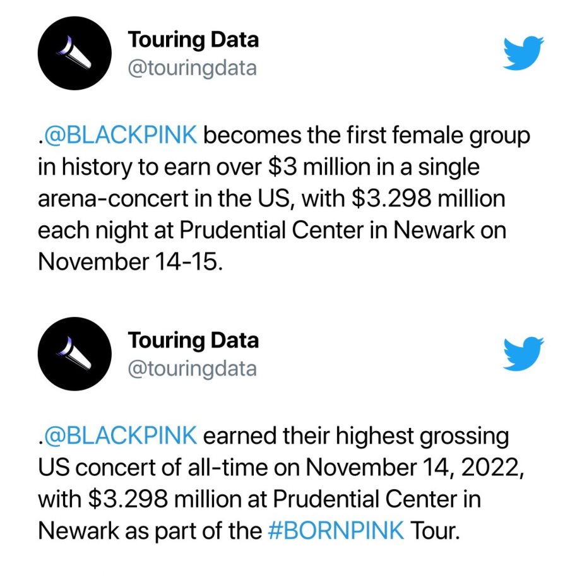Open the @BLACKPINK mention in the highest-grossing tweet

(x=119, y=436)
